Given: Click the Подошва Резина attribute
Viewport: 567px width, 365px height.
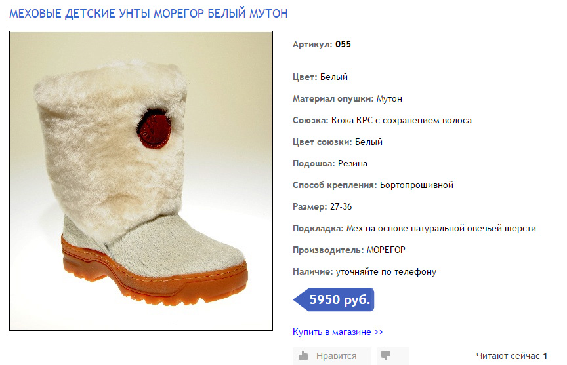Looking at the screenshot, I should (x=330, y=164).
